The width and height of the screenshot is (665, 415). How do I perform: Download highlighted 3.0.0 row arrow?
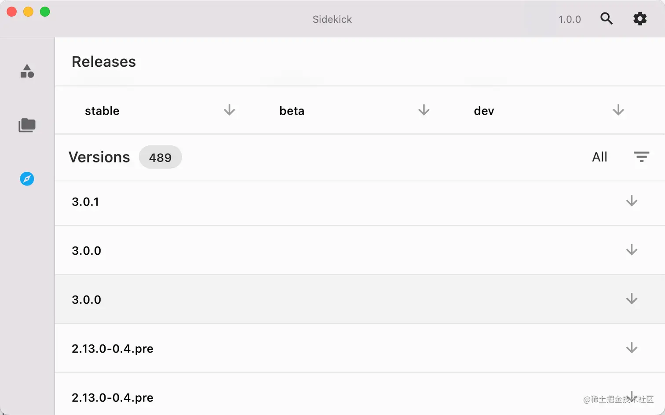(632, 299)
